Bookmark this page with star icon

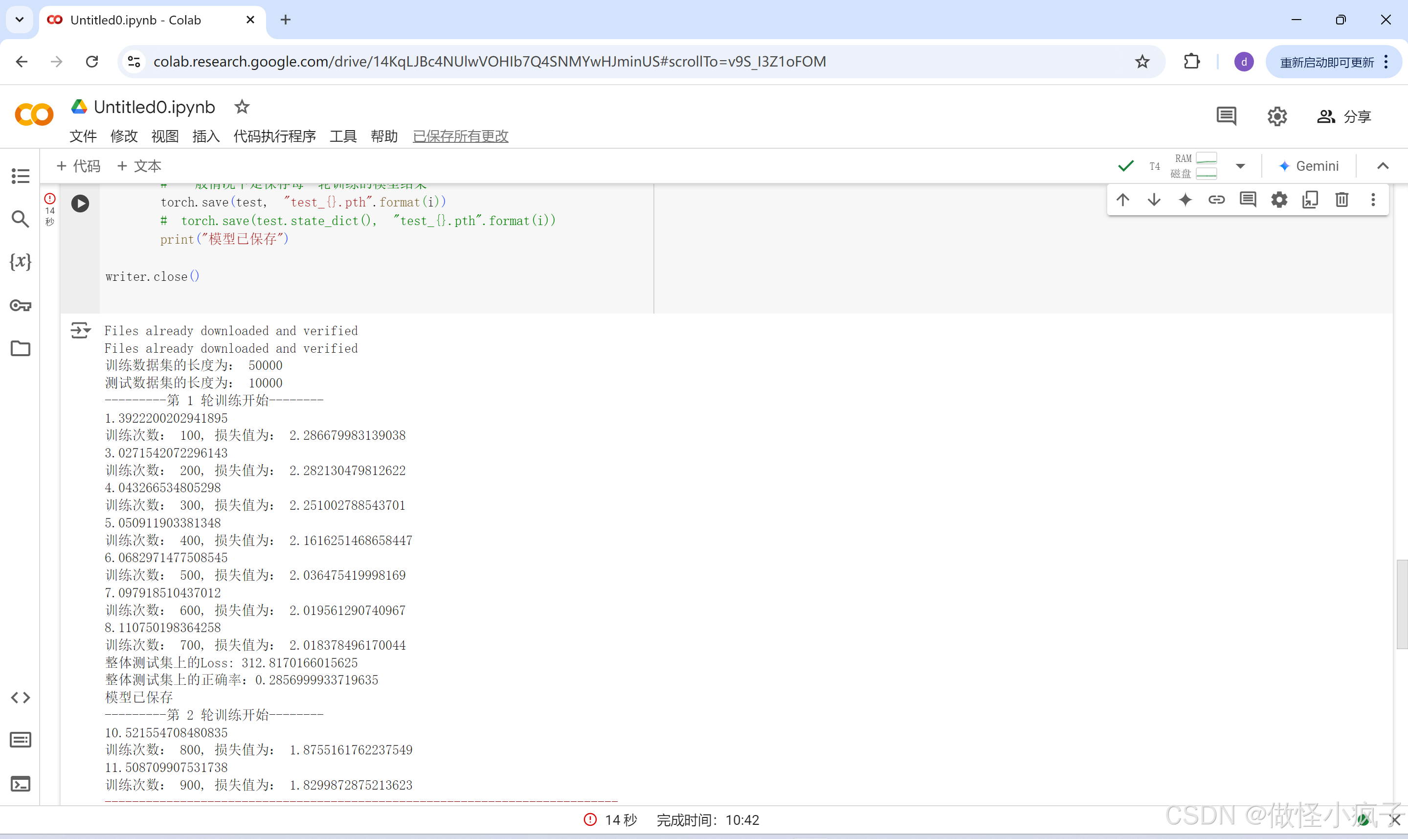(x=1142, y=62)
